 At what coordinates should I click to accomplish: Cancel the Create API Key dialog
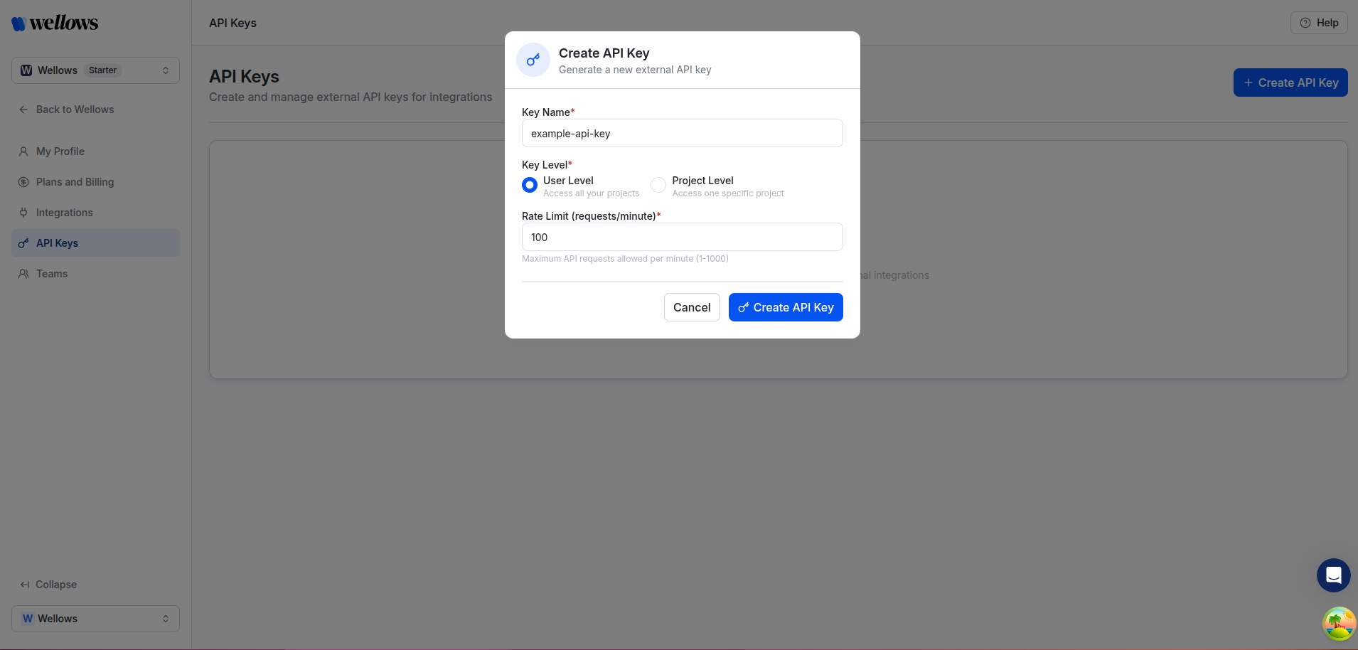691,307
